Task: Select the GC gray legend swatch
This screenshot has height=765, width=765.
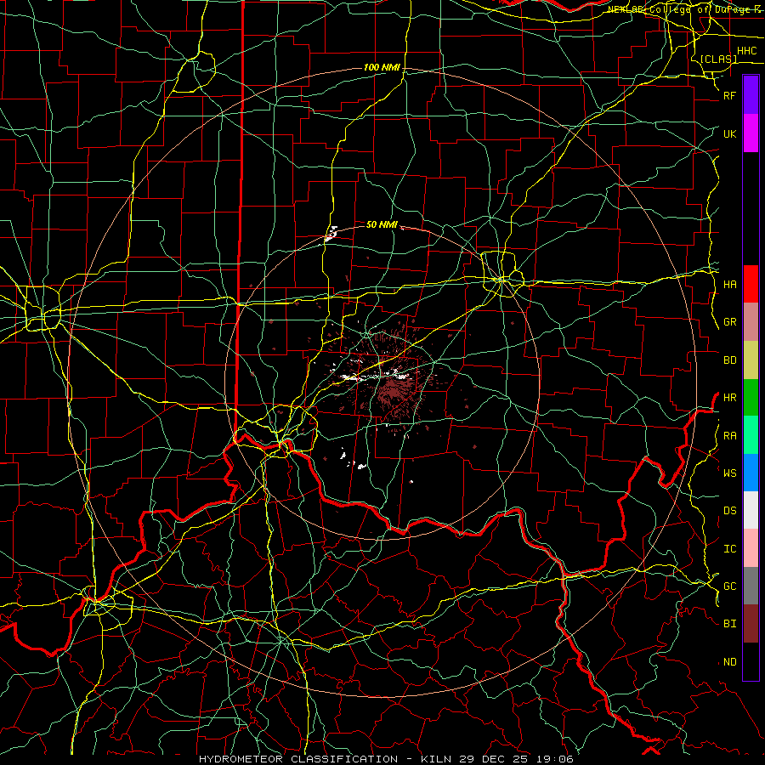Action: coord(751,586)
